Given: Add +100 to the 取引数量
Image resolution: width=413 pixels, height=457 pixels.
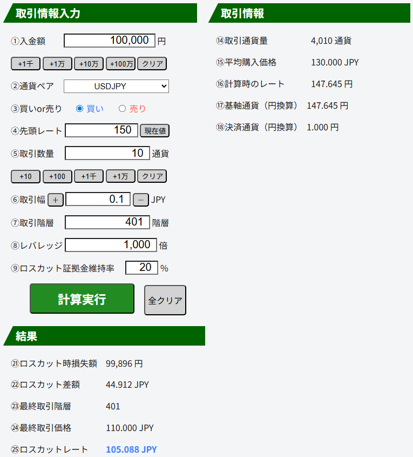Looking at the screenshot, I should (57, 176).
